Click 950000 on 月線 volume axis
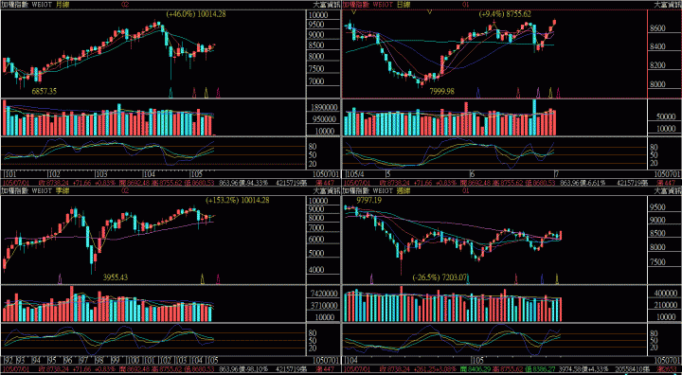 click(x=325, y=118)
